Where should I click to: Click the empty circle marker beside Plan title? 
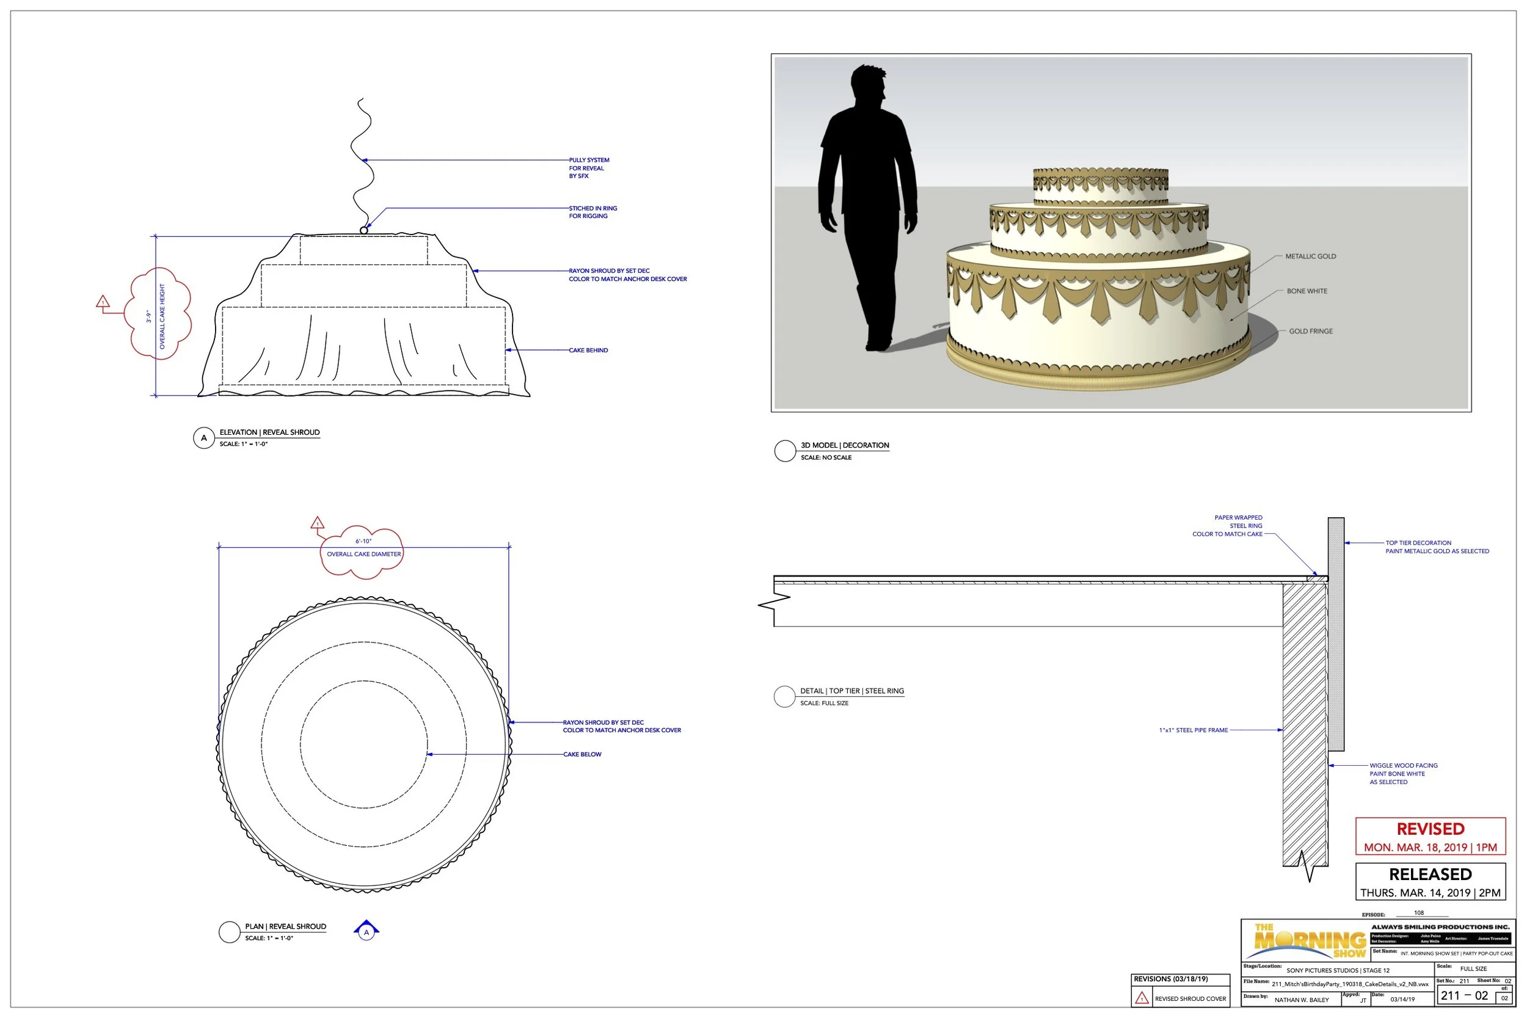(229, 932)
